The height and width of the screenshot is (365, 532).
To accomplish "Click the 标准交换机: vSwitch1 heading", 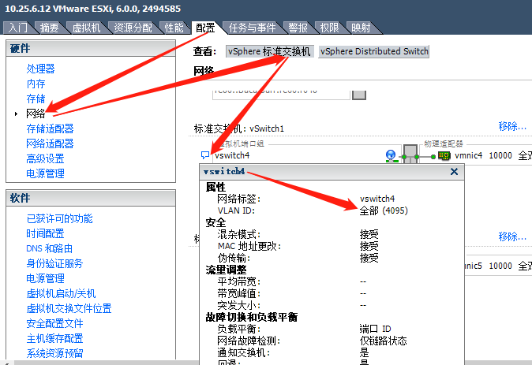I will point(239,128).
